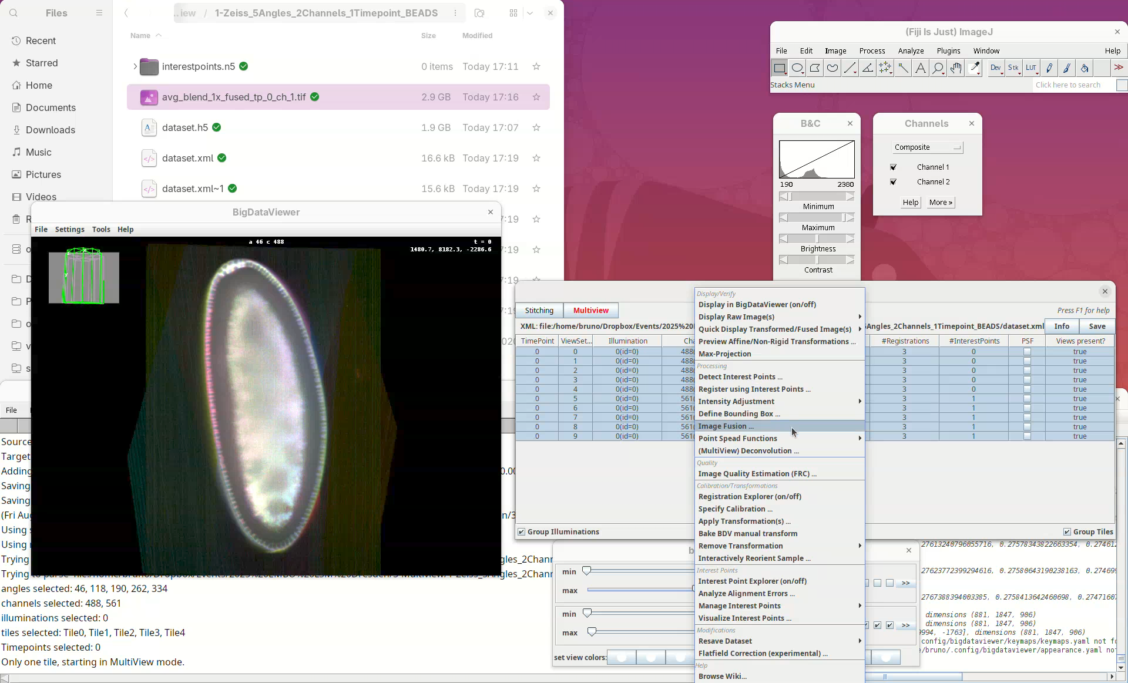The height and width of the screenshot is (683, 1128).
Task: Pick the Text tool
Action: coord(921,68)
